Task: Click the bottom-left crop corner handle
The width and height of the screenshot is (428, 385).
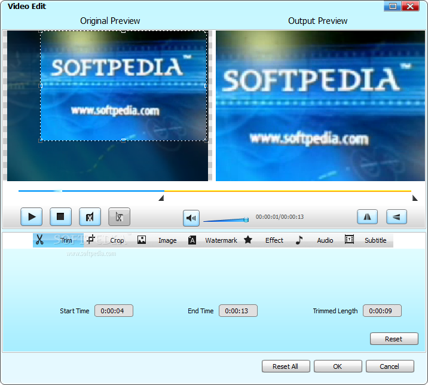Action: coord(41,140)
